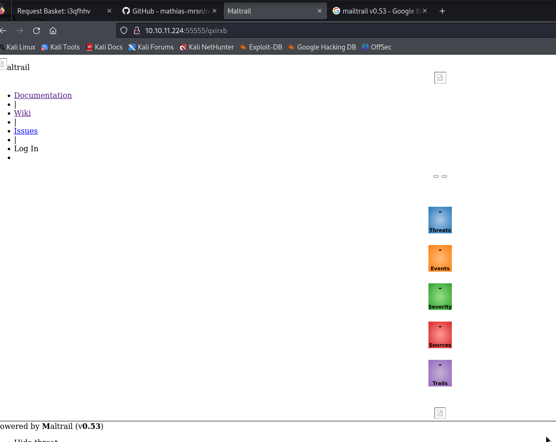Click the Issues link

(26, 131)
